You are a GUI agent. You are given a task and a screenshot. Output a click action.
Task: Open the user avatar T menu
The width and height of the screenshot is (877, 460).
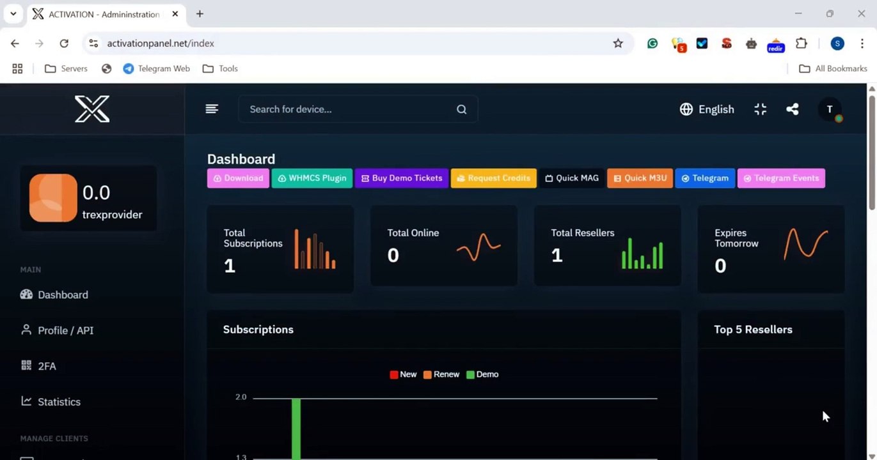830,109
